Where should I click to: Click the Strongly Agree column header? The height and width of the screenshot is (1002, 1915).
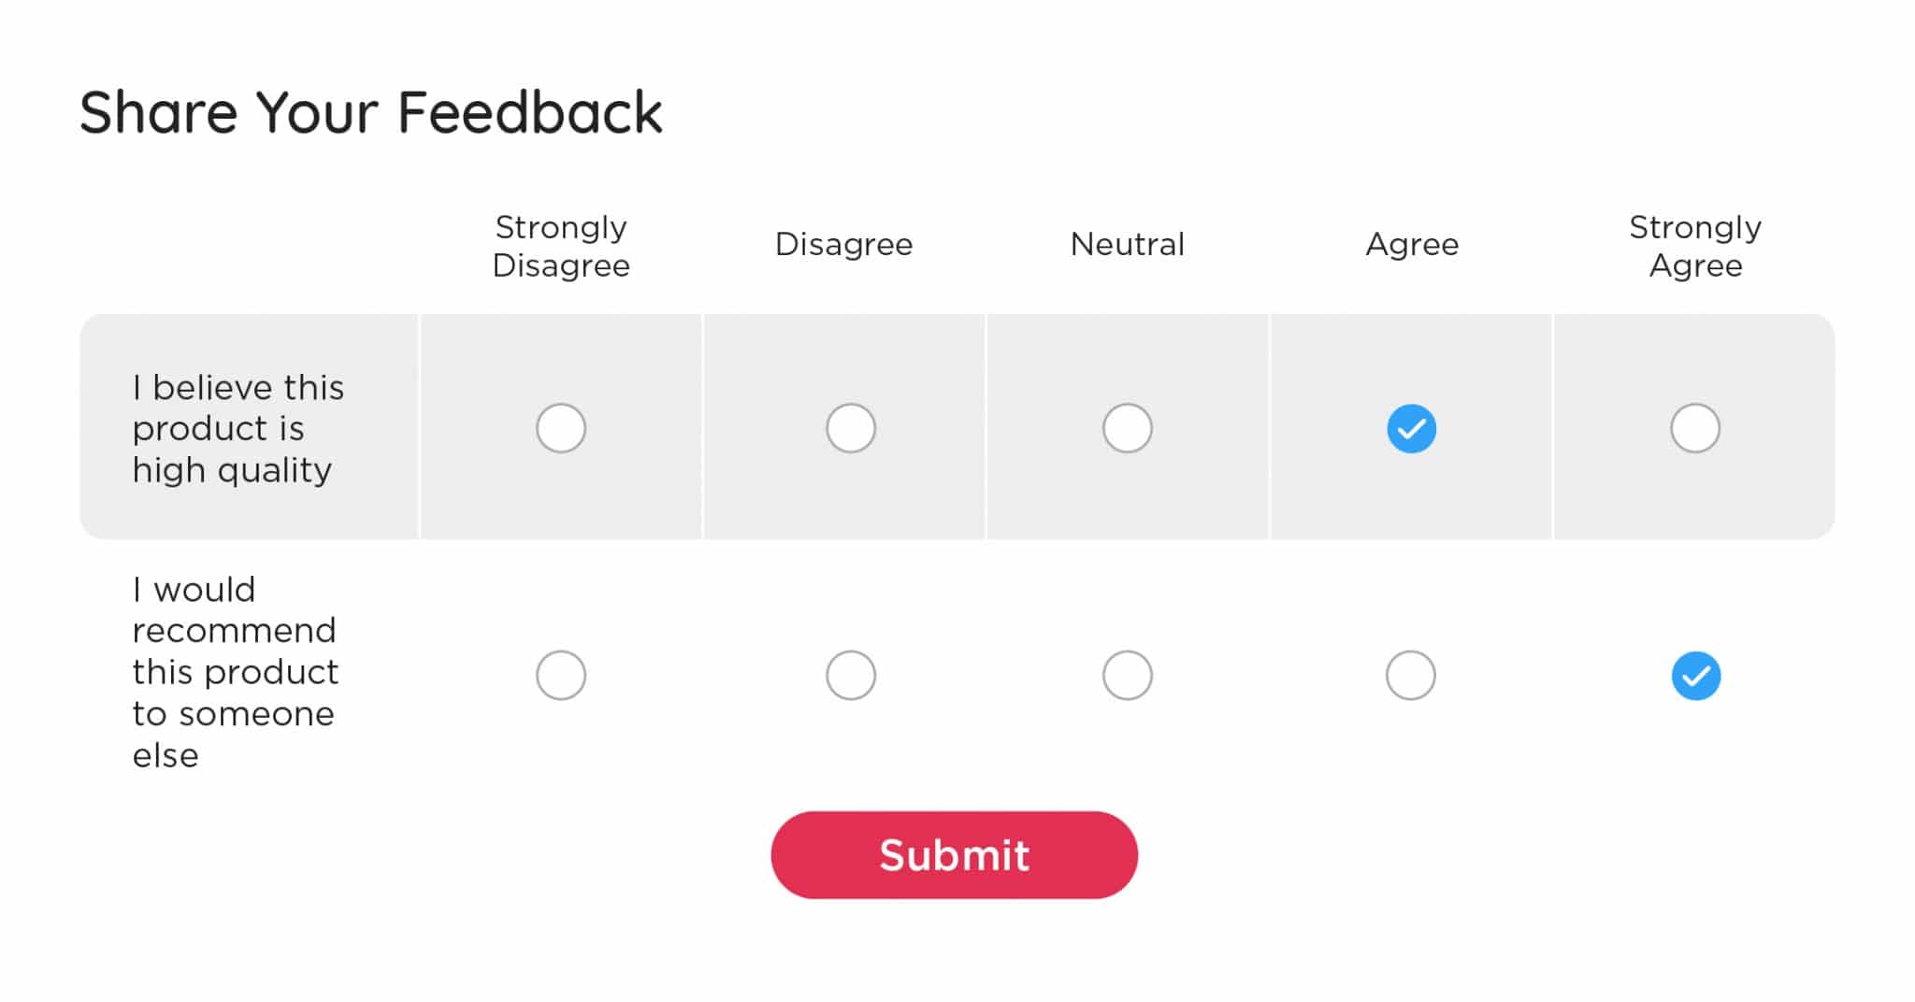pyautogui.click(x=1695, y=246)
